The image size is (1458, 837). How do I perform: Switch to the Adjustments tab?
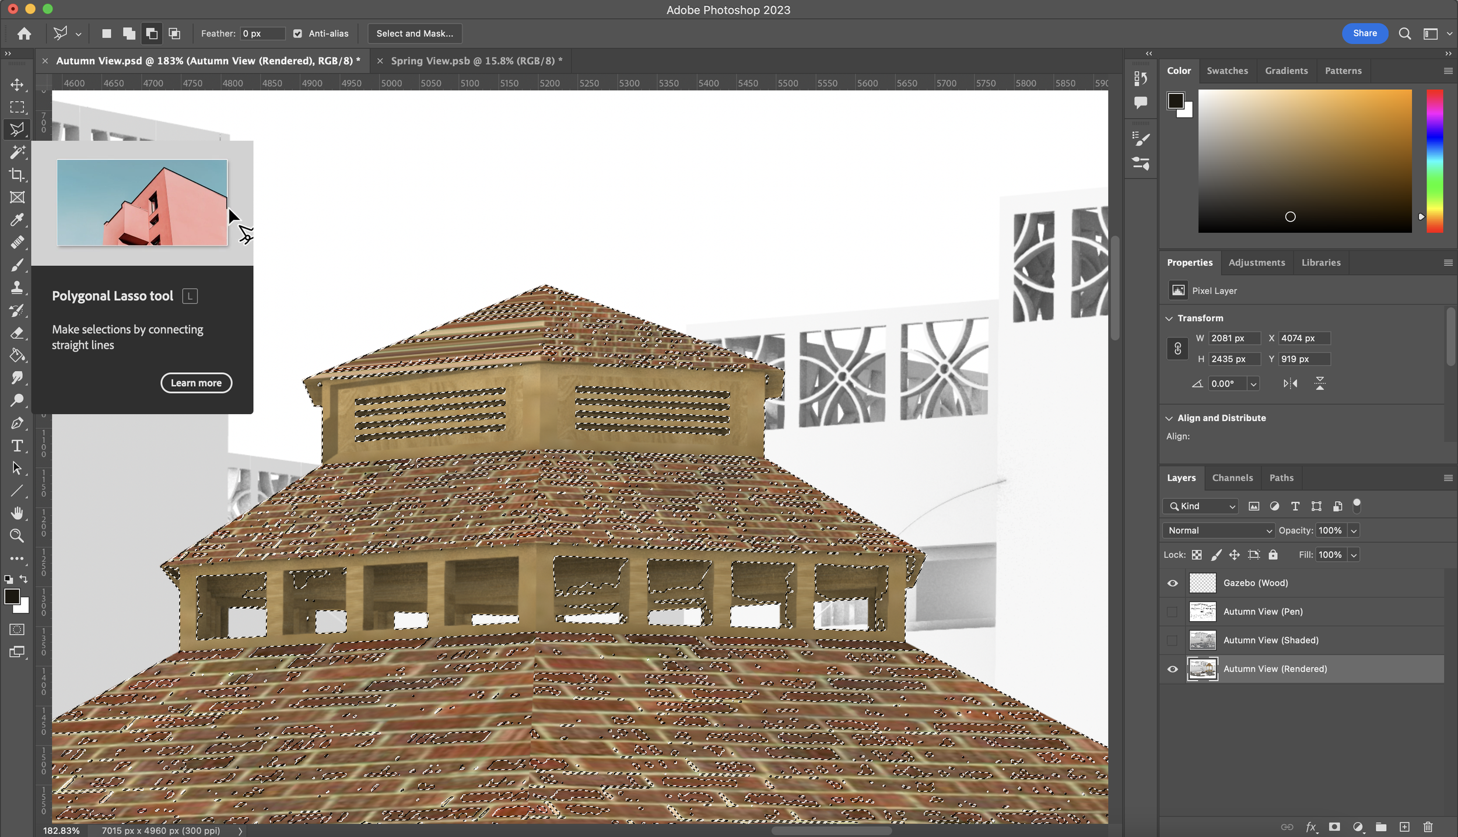click(1256, 262)
